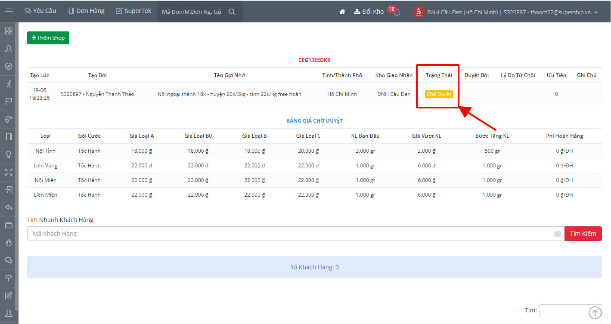The image size is (611, 324).
Task: Click the Gói Cước column header
Action: pos(89,136)
